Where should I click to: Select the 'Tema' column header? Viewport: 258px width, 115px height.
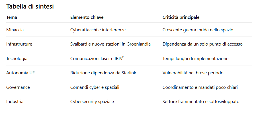tap(12, 17)
